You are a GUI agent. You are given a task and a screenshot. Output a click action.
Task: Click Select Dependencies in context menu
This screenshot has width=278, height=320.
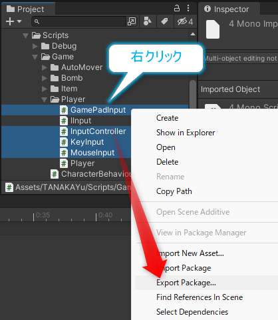(x=192, y=312)
